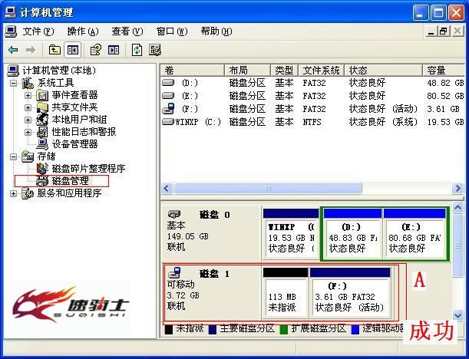The width and height of the screenshot is (469, 359).
Task: Open the 帮助(H) menu
Action: (216, 31)
